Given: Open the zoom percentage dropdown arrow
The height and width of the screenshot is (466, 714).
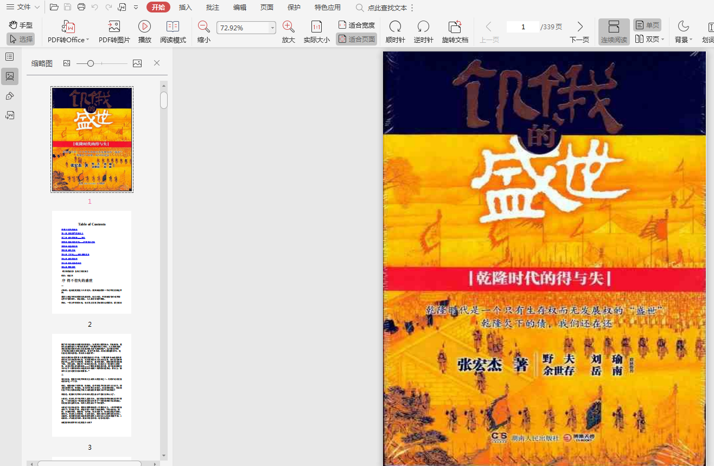Looking at the screenshot, I should (272, 28).
